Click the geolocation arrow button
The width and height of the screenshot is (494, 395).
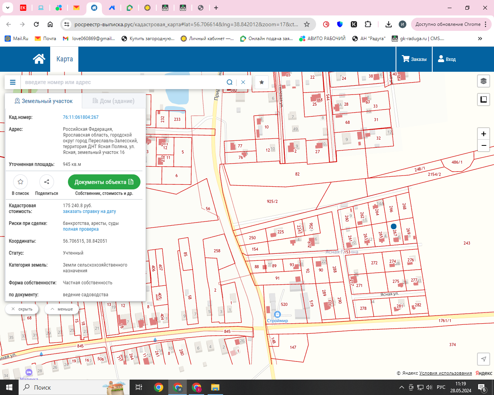point(484,359)
